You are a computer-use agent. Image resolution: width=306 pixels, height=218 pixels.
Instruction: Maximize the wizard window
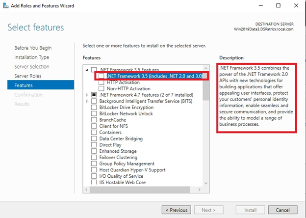pyautogui.click(x=278, y=5)
